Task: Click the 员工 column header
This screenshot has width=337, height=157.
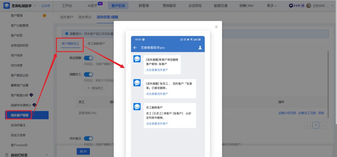Action: pyautogui.click(x=82, y=102)
